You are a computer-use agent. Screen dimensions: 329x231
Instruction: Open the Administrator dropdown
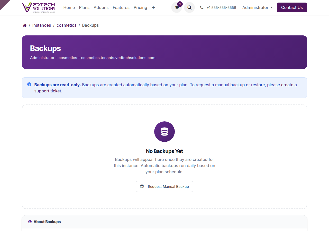point(257,7)
